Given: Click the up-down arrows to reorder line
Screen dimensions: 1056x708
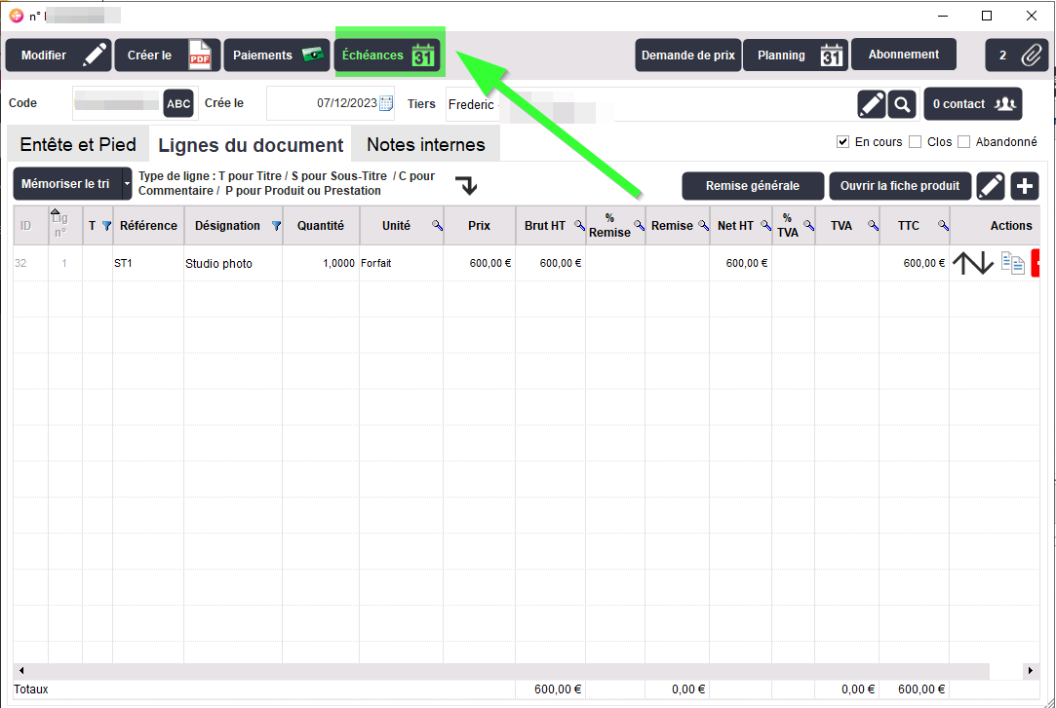Looking at the screenshot, I should tap(972, 263).
